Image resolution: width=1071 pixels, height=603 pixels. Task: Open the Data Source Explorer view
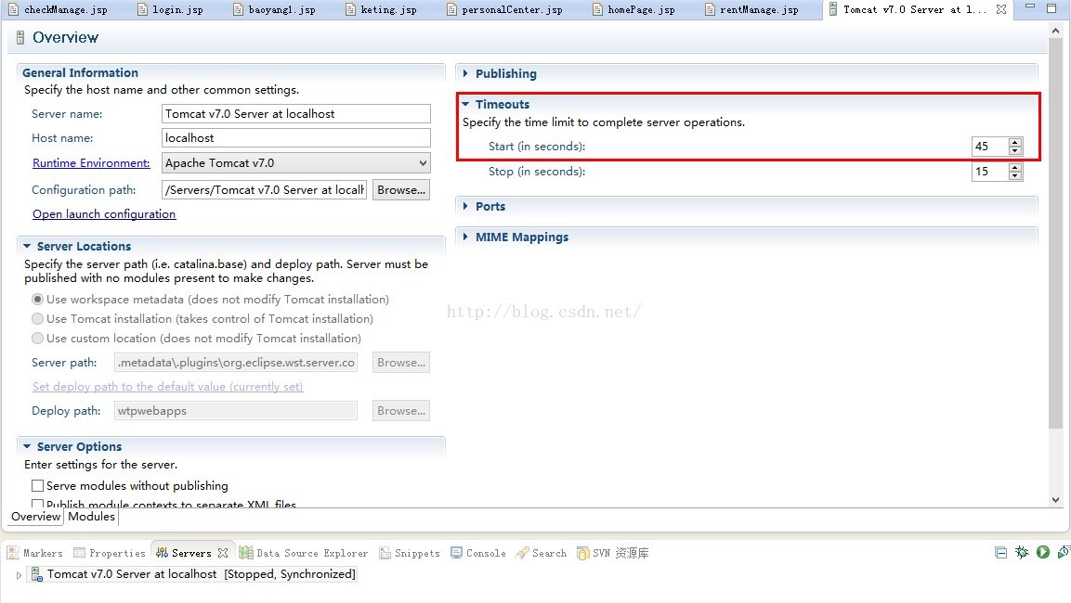303,553
